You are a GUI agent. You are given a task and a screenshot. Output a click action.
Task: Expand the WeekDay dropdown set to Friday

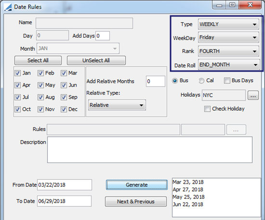228,37
